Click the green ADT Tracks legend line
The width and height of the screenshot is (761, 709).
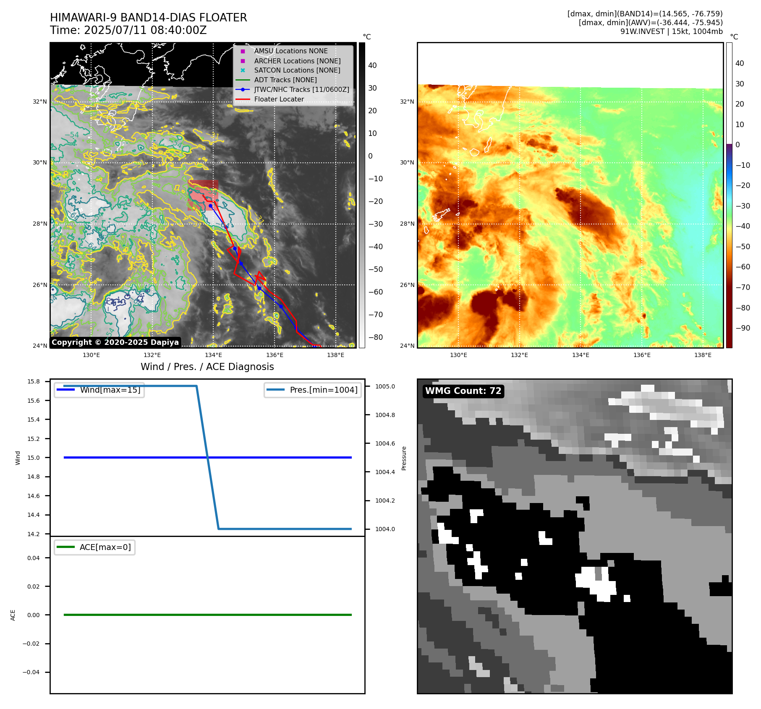(243, 80)
